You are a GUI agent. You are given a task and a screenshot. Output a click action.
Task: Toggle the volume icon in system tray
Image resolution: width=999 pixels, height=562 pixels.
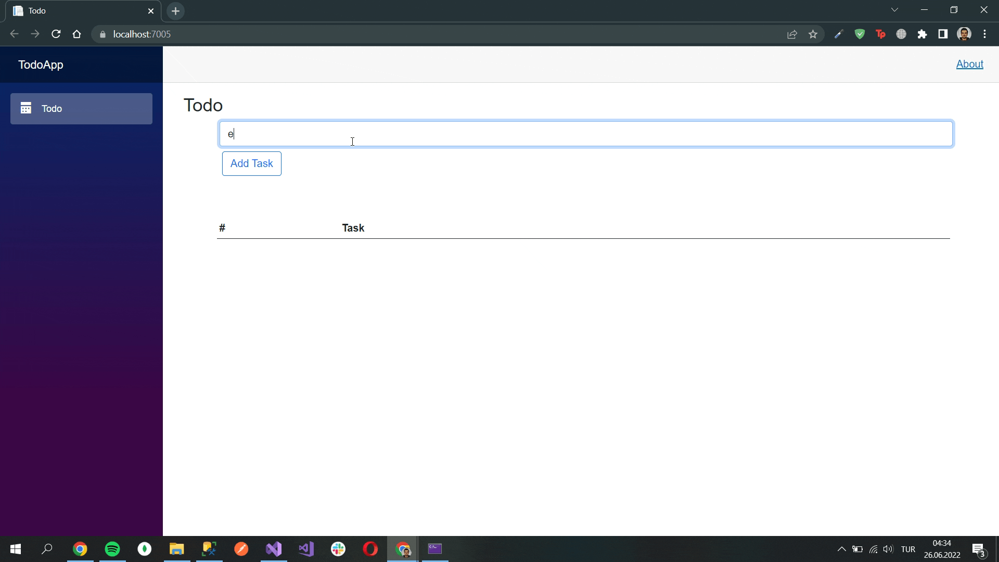pos(887,549)
